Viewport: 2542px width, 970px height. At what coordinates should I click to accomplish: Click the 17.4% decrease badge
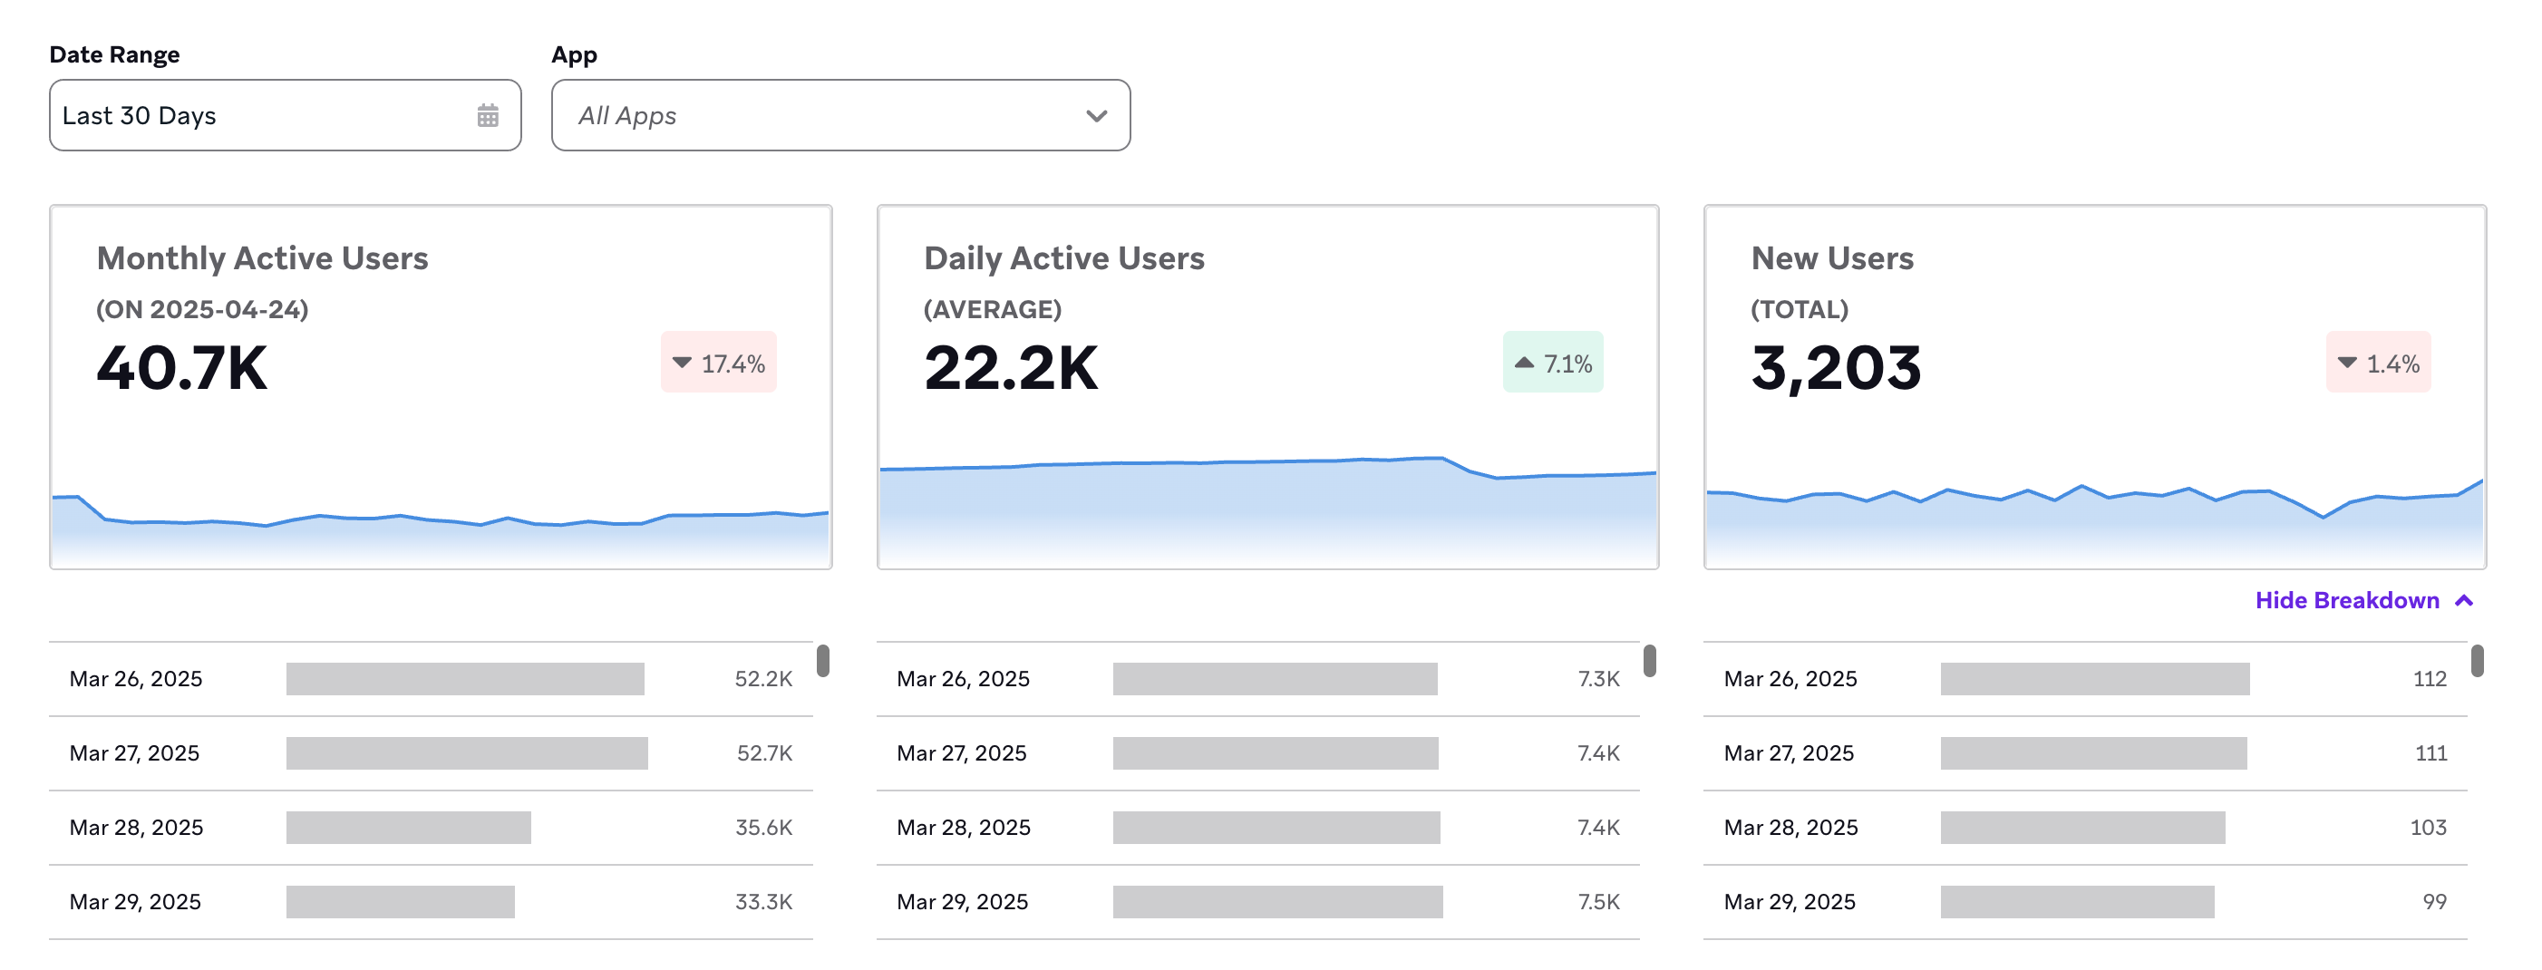click(718, 364)
